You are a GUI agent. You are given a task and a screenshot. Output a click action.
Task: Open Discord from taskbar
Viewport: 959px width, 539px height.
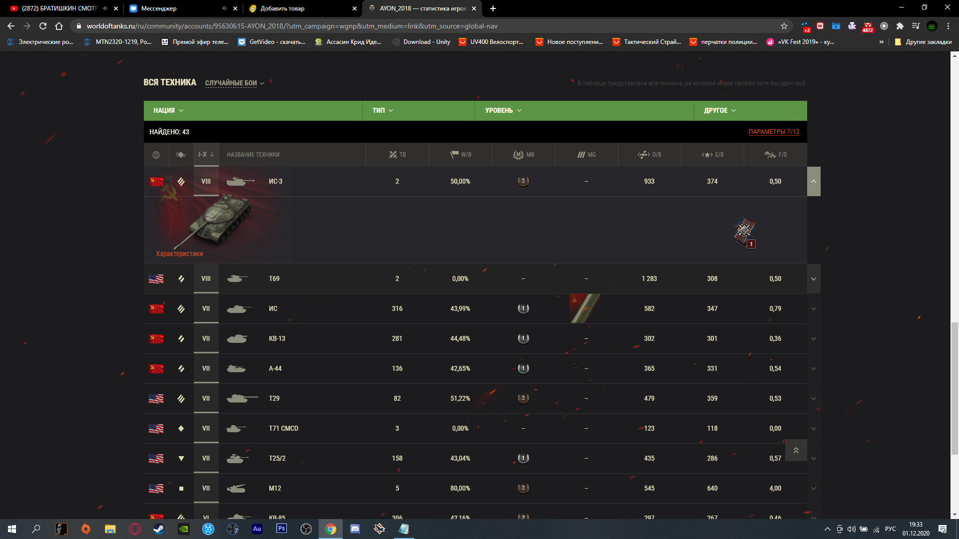[355, 529]
